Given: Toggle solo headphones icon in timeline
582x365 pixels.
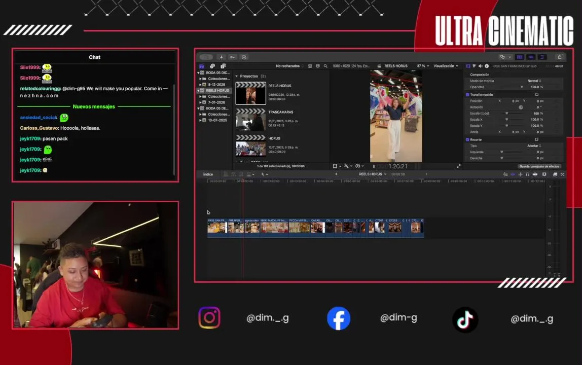Looking at the screenshot, I should 527,174.
